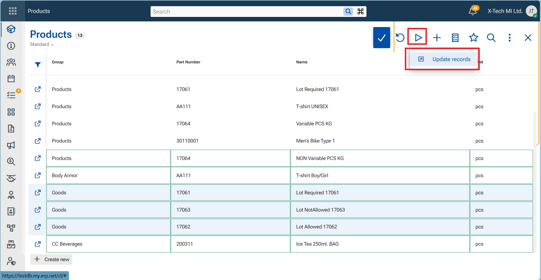The height and width of the screenshot is (280, 541).
Task: Toggle the column filter funnel icon
Action: click(x=38, y=65)
